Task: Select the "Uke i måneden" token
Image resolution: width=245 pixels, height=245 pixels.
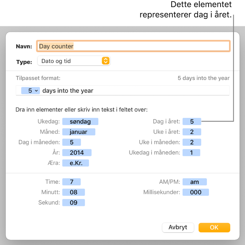Action: click(192, 142)
